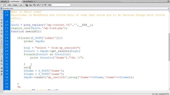
Task: Select the userinfo.php document tab
Action: click(15, 1)
